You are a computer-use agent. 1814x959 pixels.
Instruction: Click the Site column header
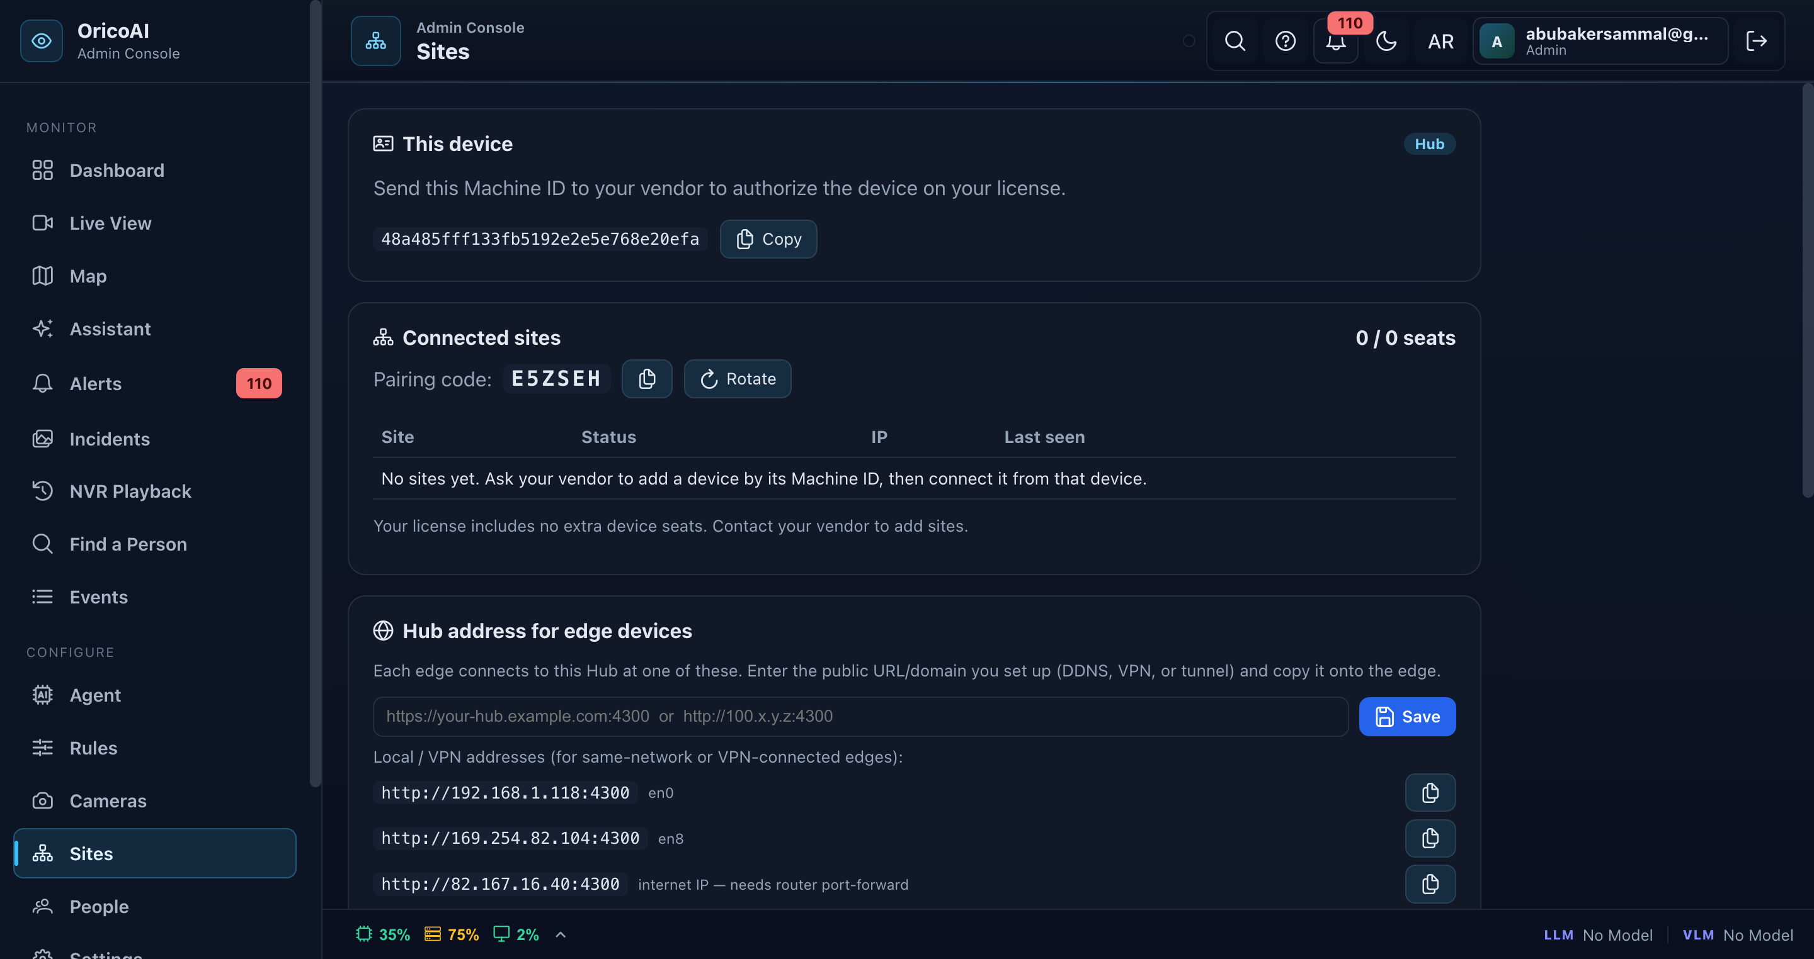click(x=398, y=437)
